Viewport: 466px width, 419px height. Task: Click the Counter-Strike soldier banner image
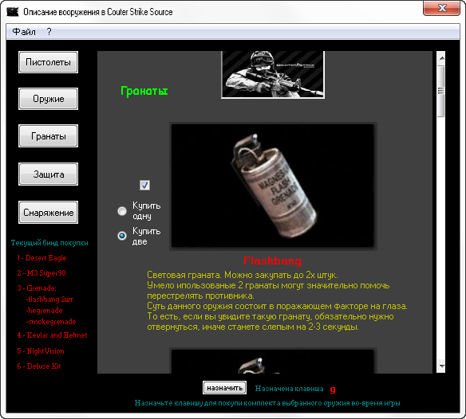(x=273, y=74)
